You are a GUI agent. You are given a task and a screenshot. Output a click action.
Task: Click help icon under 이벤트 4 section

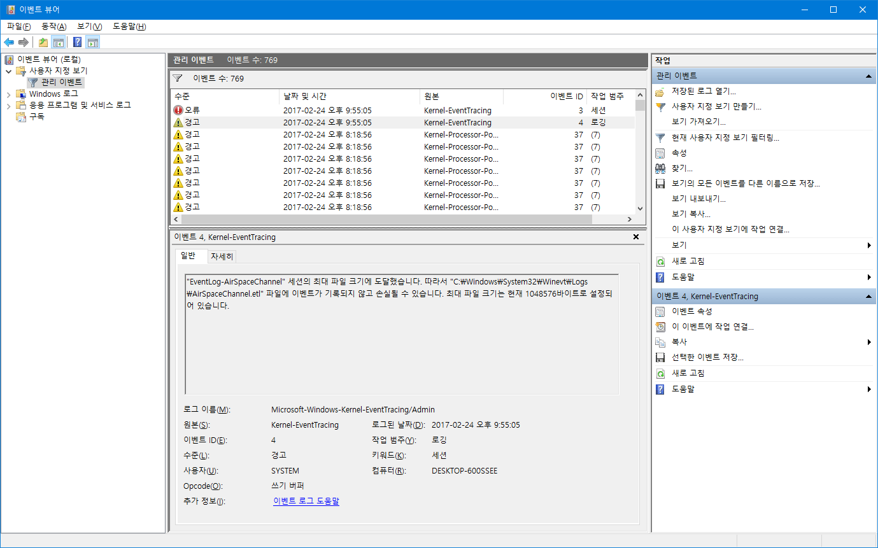[x=660, y=389]
